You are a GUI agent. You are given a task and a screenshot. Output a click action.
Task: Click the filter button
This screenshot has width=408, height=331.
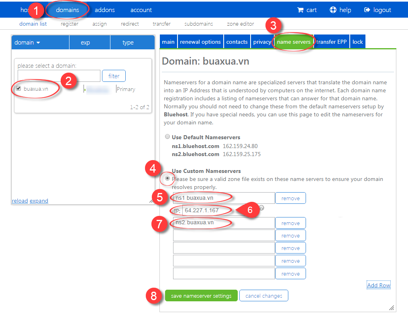[114, 76]
